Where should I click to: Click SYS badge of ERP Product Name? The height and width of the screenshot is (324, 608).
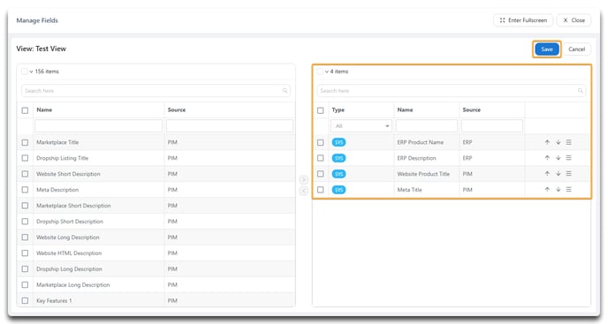pyautogui.click(x=338, y=142)
